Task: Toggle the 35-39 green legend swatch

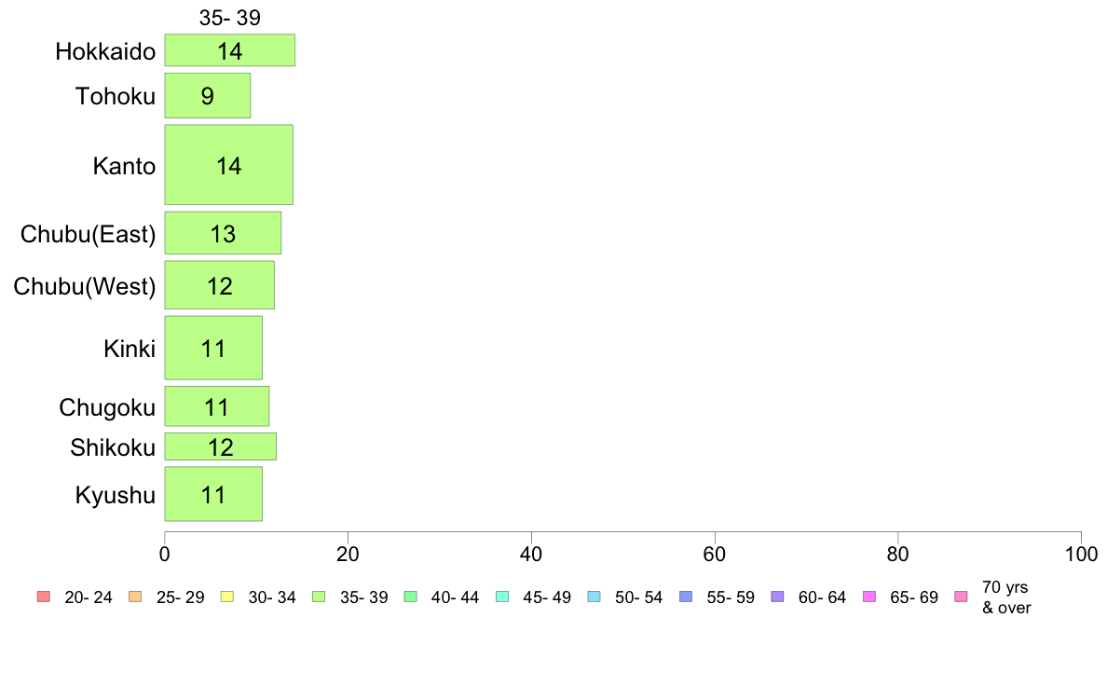Action: (x=319, y=597)
